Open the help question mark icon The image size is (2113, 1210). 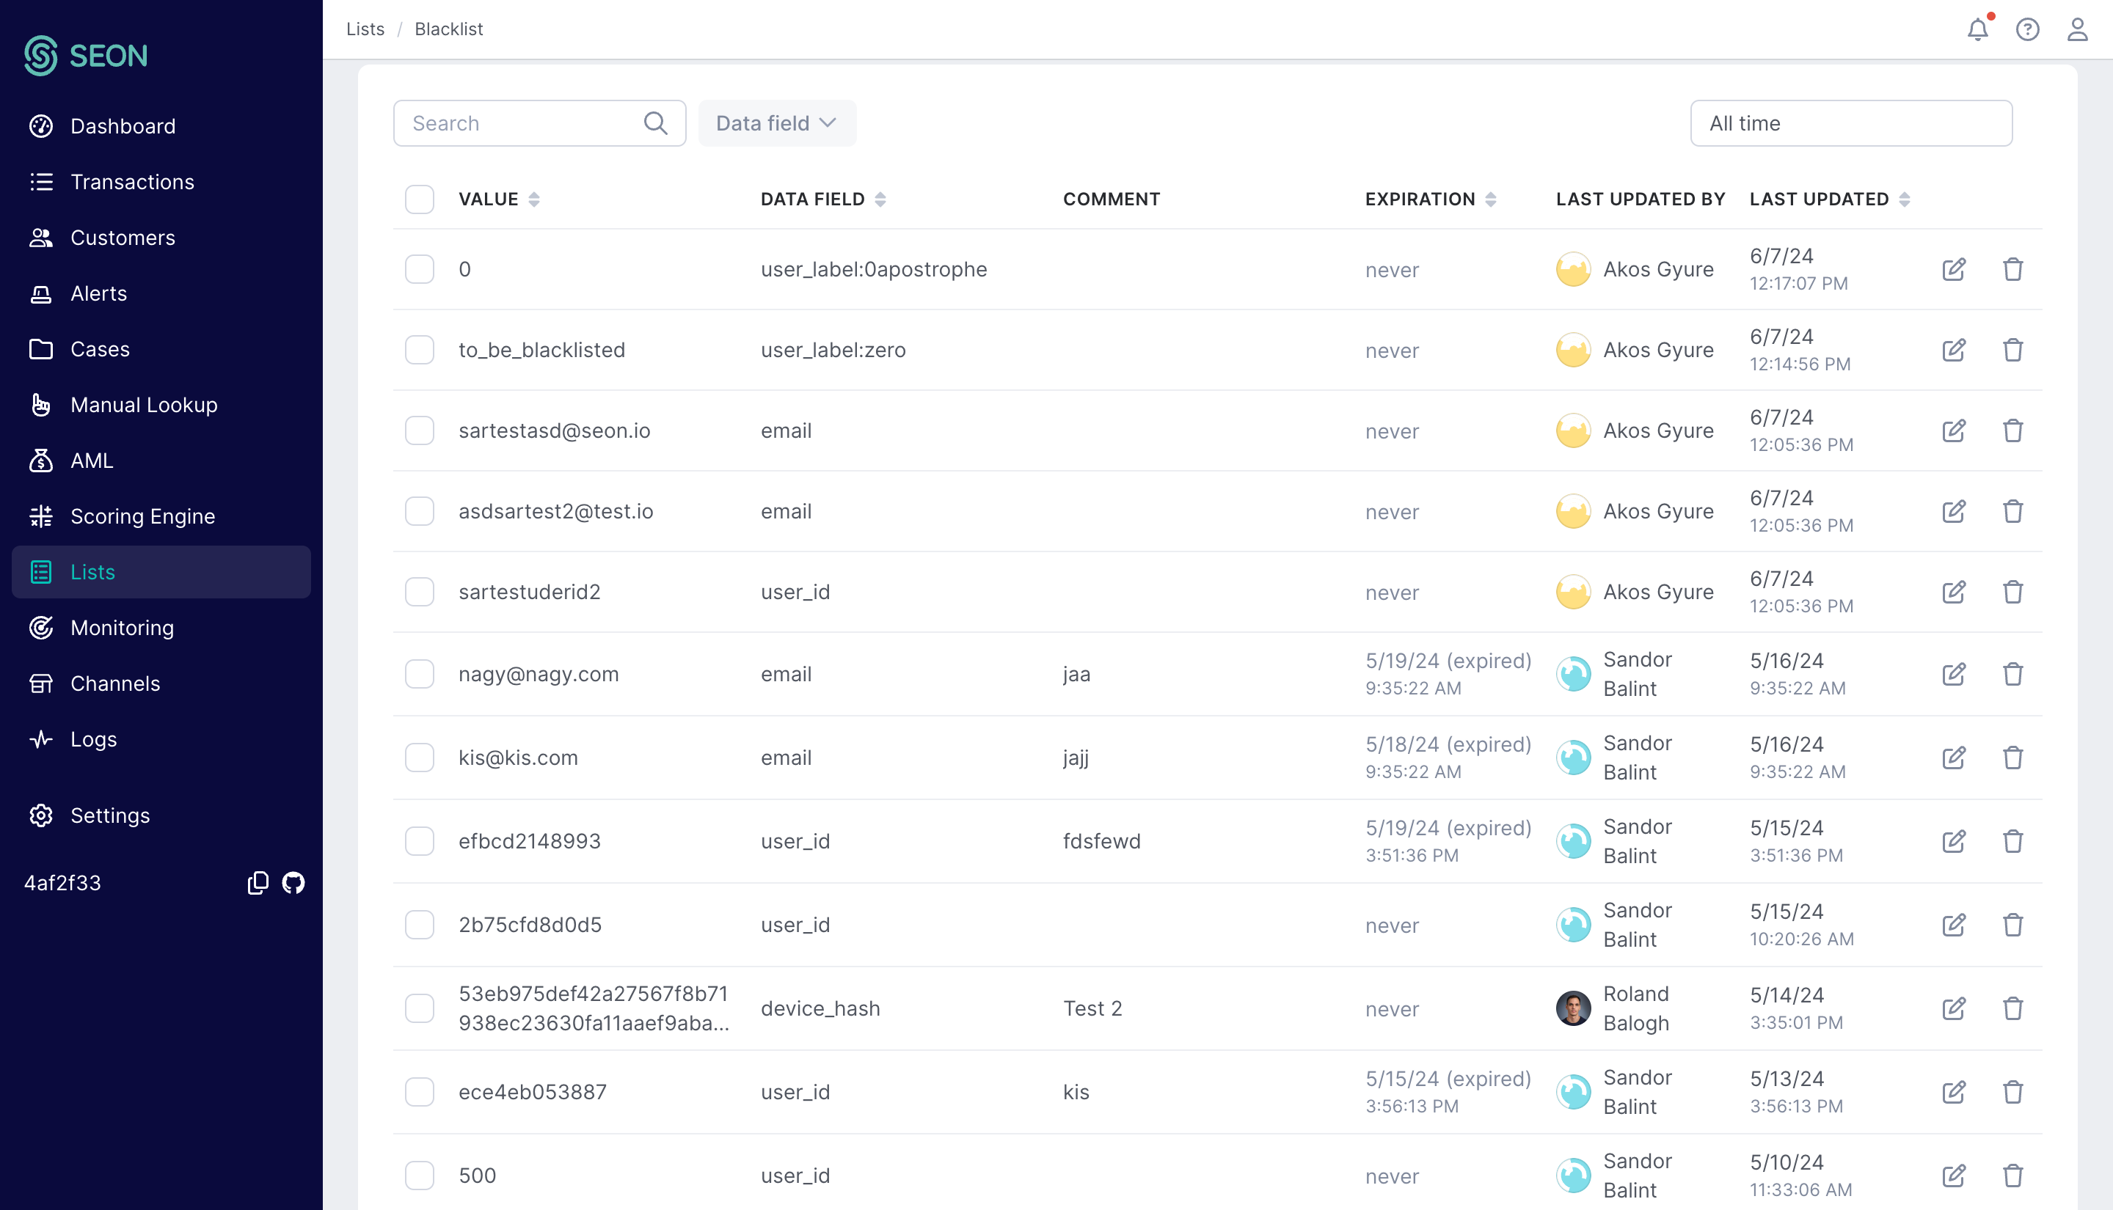(2027, 29)
